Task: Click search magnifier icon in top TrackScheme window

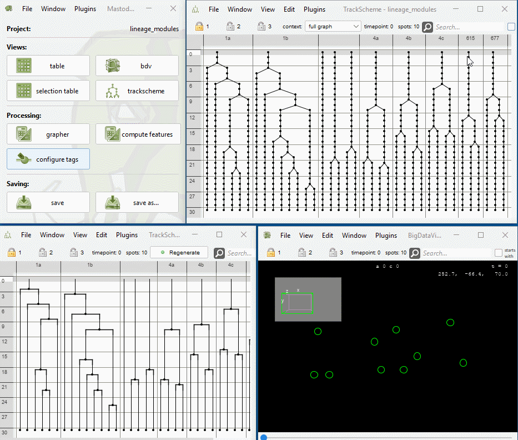Action: click(428, 27)
